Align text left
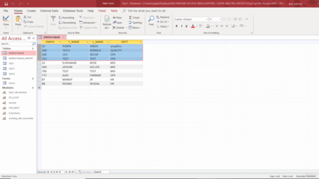 217,26
